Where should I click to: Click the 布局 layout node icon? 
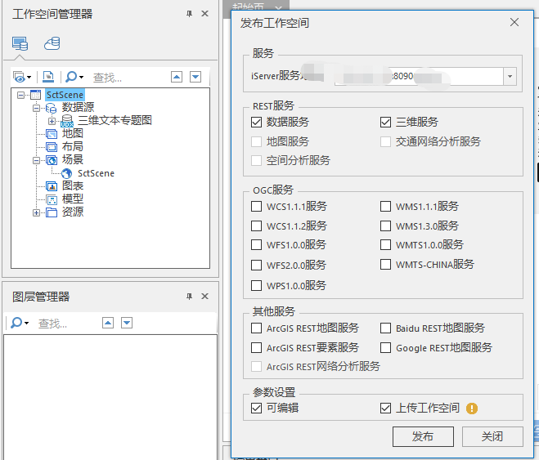pos(52,147)
